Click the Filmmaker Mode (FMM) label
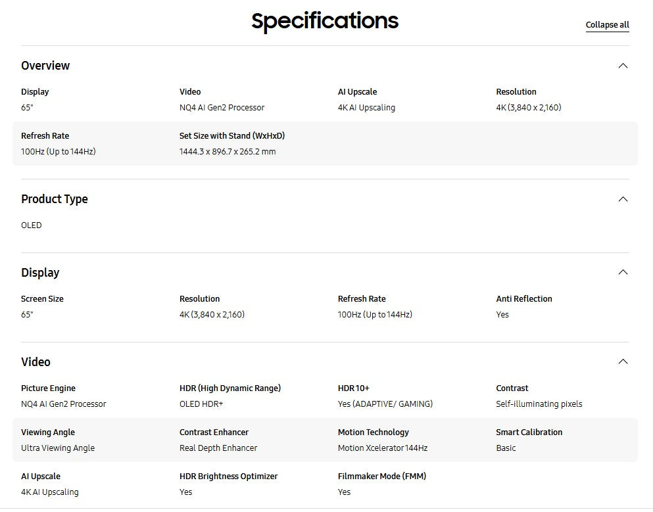 (381, 477)
